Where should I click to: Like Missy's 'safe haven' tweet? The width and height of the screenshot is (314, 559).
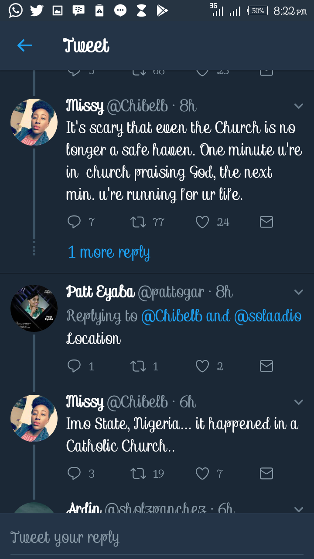tap(202, 222)
